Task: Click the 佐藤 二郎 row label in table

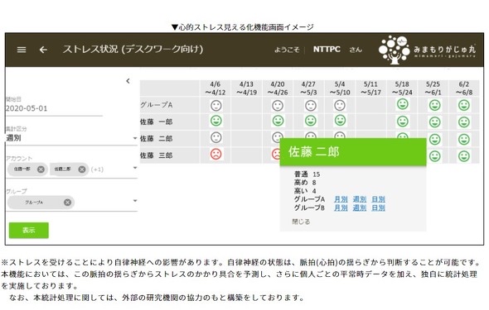Action: pos(157,139)
